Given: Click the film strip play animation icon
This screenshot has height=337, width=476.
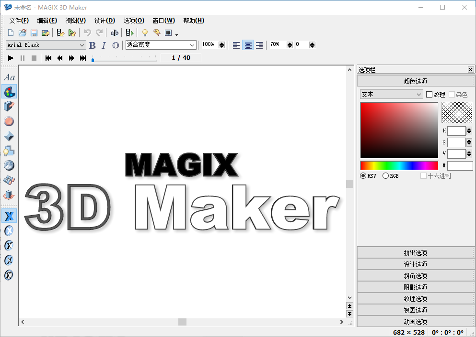Looking at the screenshot, I should coord(129,33).
